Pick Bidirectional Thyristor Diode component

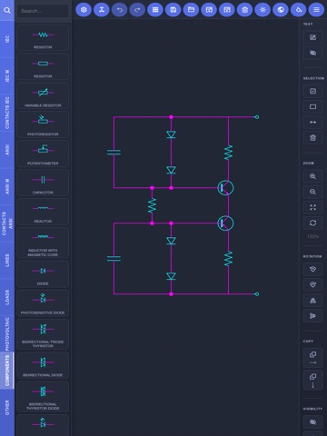tap(43, 397)
